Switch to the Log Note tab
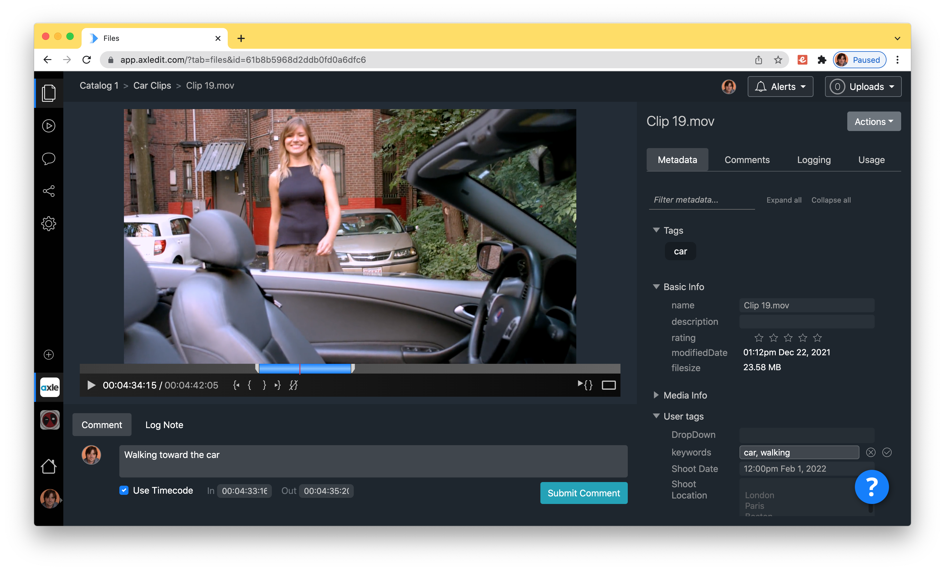The image size is (945, 571). (x=164, y=425)
